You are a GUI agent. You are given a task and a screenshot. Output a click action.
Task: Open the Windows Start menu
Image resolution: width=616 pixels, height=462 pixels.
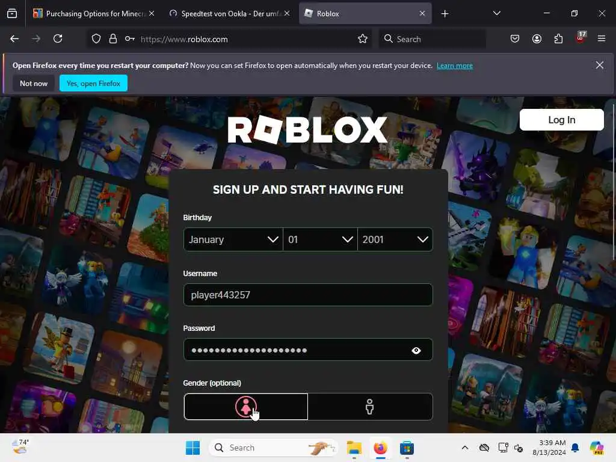192,448
